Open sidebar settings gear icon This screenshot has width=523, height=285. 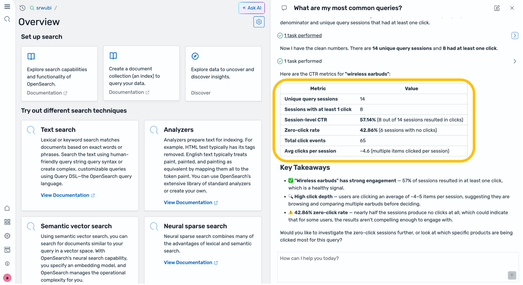click(7, 236)
